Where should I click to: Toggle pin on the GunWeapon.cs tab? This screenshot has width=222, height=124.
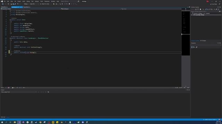[x=20, y=7]
